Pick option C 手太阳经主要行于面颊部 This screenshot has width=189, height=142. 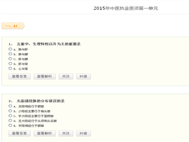tap(10, 115)
